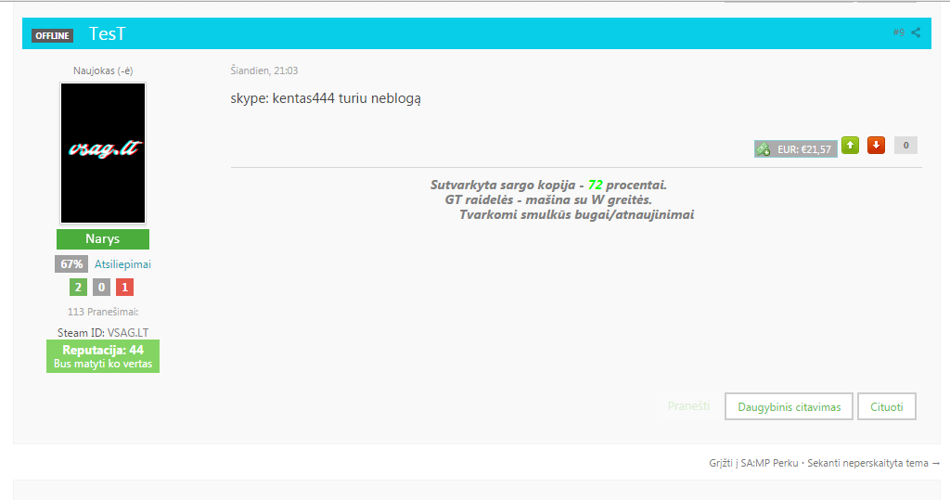Click the green positive feedback count 2
The image size is (950, 500).
[x=78, y=288]
